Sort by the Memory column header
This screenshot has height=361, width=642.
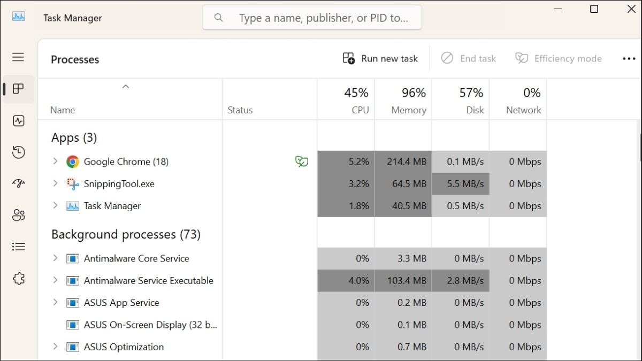click(x=403, y=99)
